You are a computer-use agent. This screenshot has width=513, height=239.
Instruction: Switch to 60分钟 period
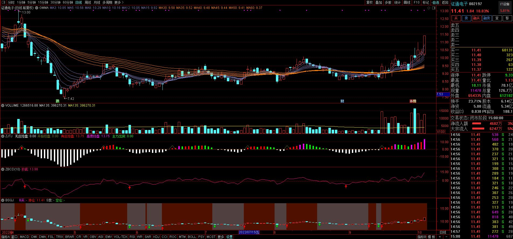pos(68,2)
